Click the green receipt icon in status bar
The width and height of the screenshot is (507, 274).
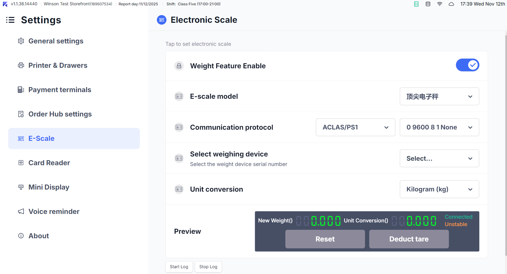click(x=416, y=4)
